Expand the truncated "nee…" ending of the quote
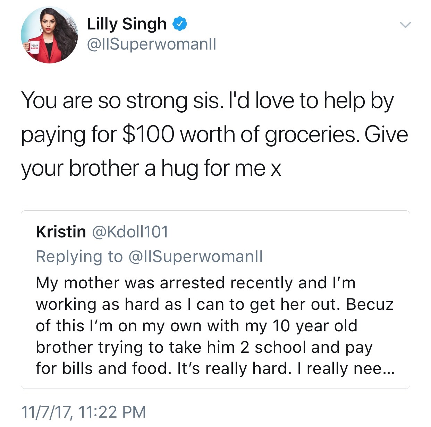Image resolution: width=431 pixels, height=427 pixels. point(373,368)
